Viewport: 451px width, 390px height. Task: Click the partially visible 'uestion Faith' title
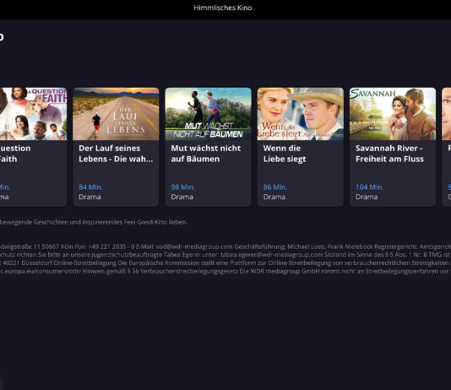tap(15, 154)
